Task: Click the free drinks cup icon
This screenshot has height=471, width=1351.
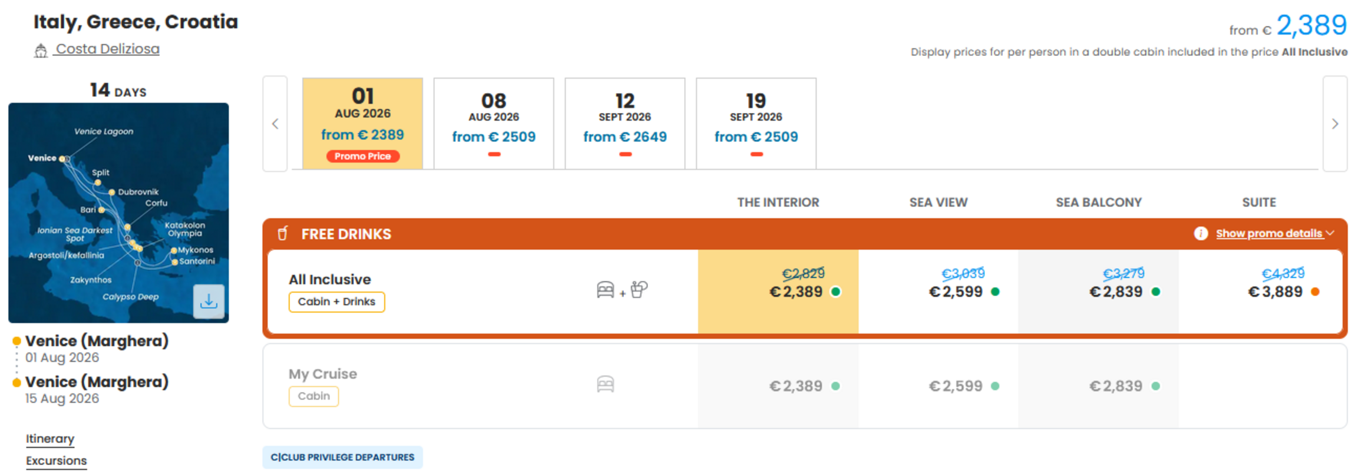Action: tap(283, 233)
